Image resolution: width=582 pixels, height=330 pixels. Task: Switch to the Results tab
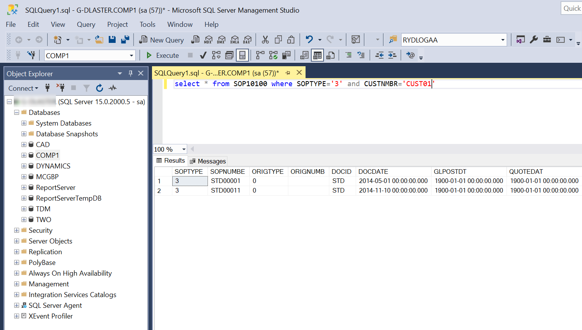point(171,161)
